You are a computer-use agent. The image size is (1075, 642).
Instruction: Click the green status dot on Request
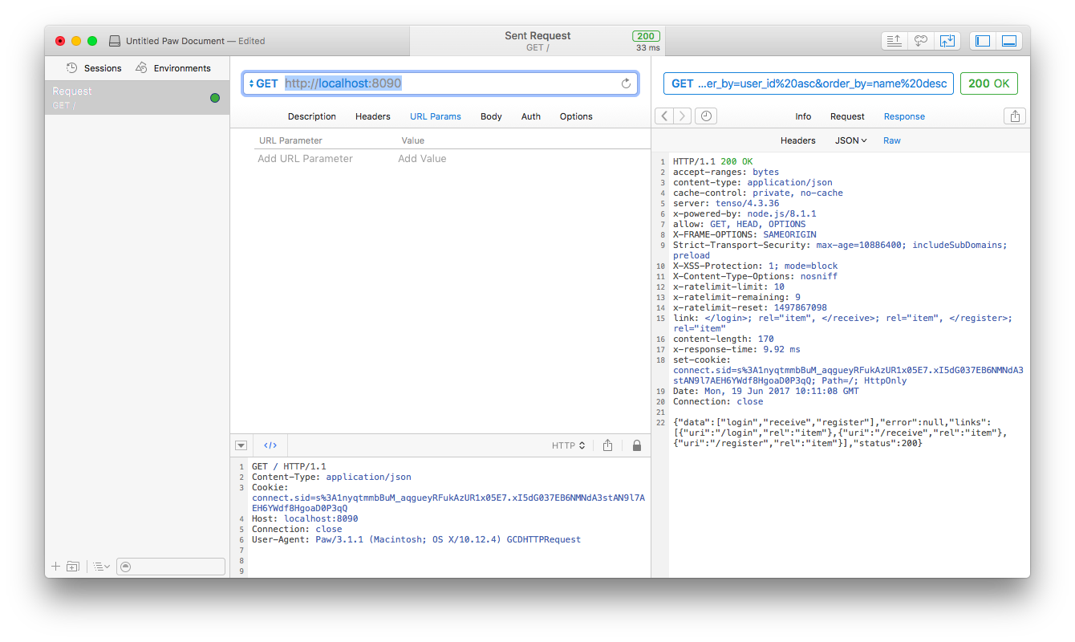[215, 98]
